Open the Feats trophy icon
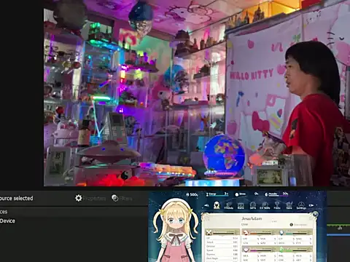Image resolution: width=350 pixels, height=262 pixels. 277,205
